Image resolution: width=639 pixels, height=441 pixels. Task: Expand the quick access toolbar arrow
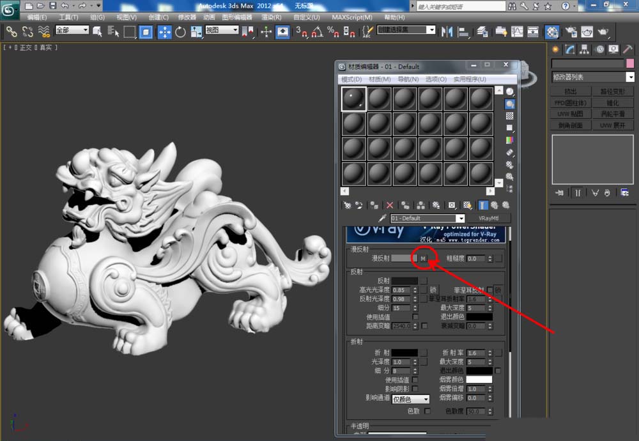point(98,5)
